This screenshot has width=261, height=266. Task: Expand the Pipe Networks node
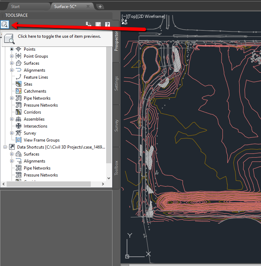tap(12, 98)
